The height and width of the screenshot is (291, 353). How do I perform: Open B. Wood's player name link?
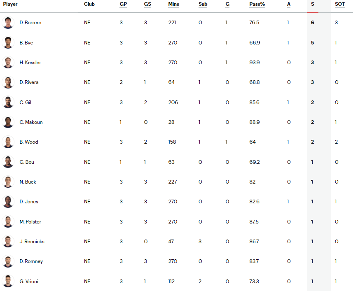click(x=28, y=142)
